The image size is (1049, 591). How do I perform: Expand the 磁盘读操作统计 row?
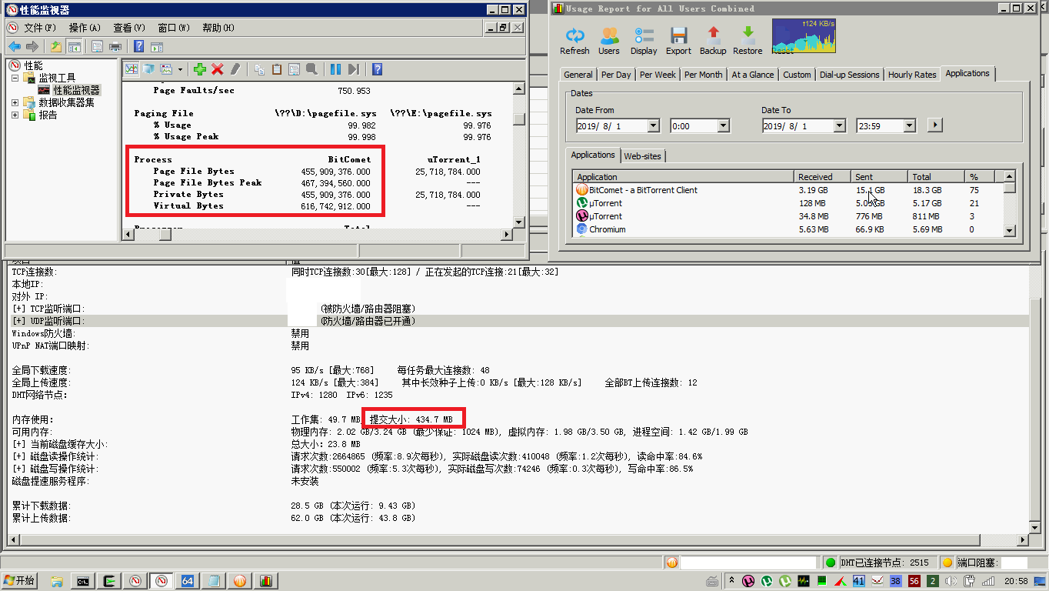[18, 456]
